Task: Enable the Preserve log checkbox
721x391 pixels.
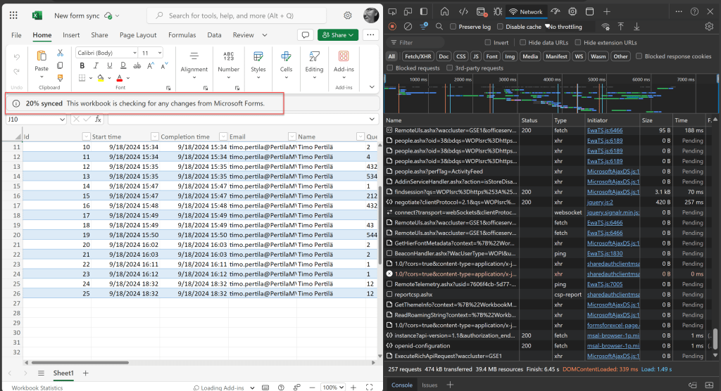Action: 454,27
